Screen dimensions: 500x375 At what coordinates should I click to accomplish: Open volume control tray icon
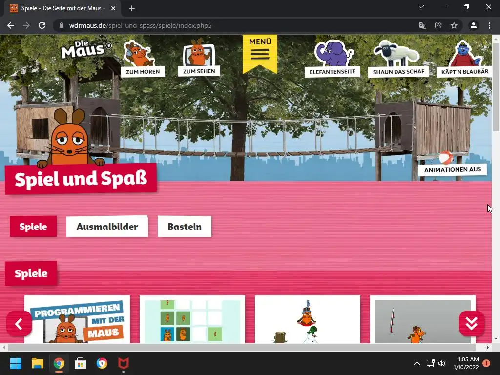[x=442, y=363]
